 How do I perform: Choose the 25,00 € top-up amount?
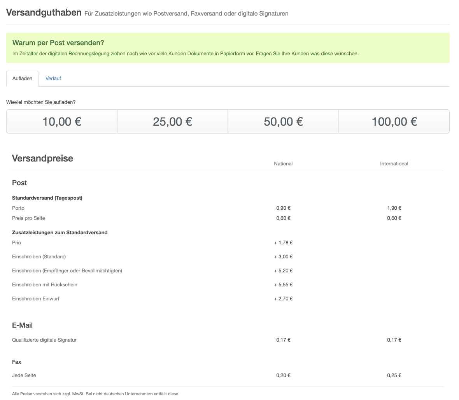172,122
